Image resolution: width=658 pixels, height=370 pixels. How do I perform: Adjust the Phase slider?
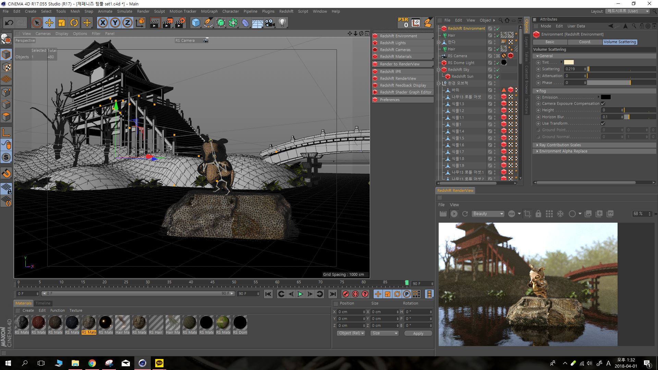621,83
